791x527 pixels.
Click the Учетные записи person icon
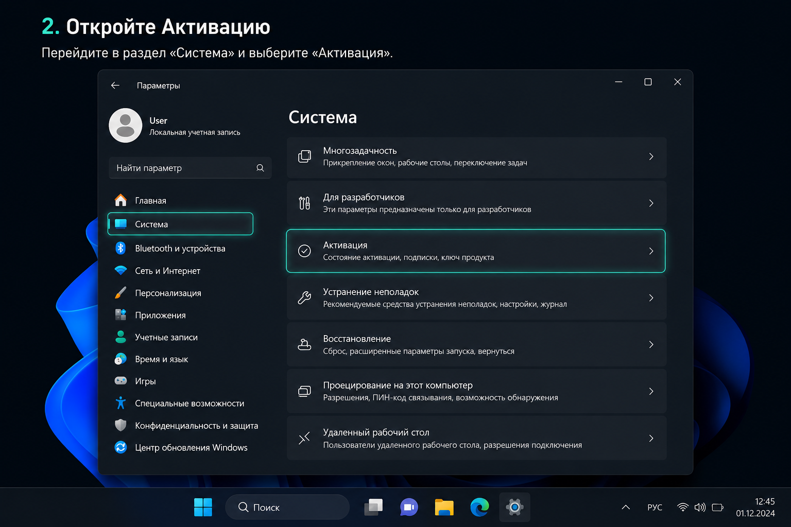tap(121, 337)
